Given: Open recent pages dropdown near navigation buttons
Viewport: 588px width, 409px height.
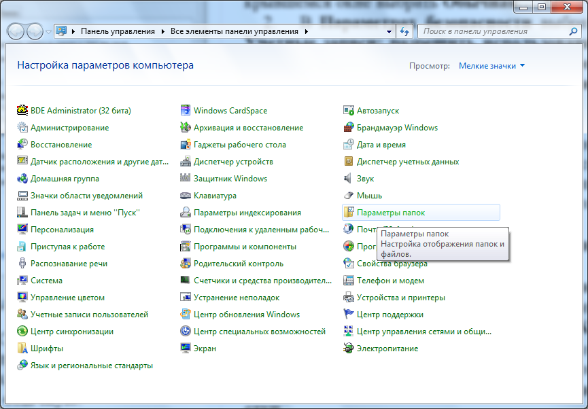Looking at the screenshot, I should click(x=49, y=32).
